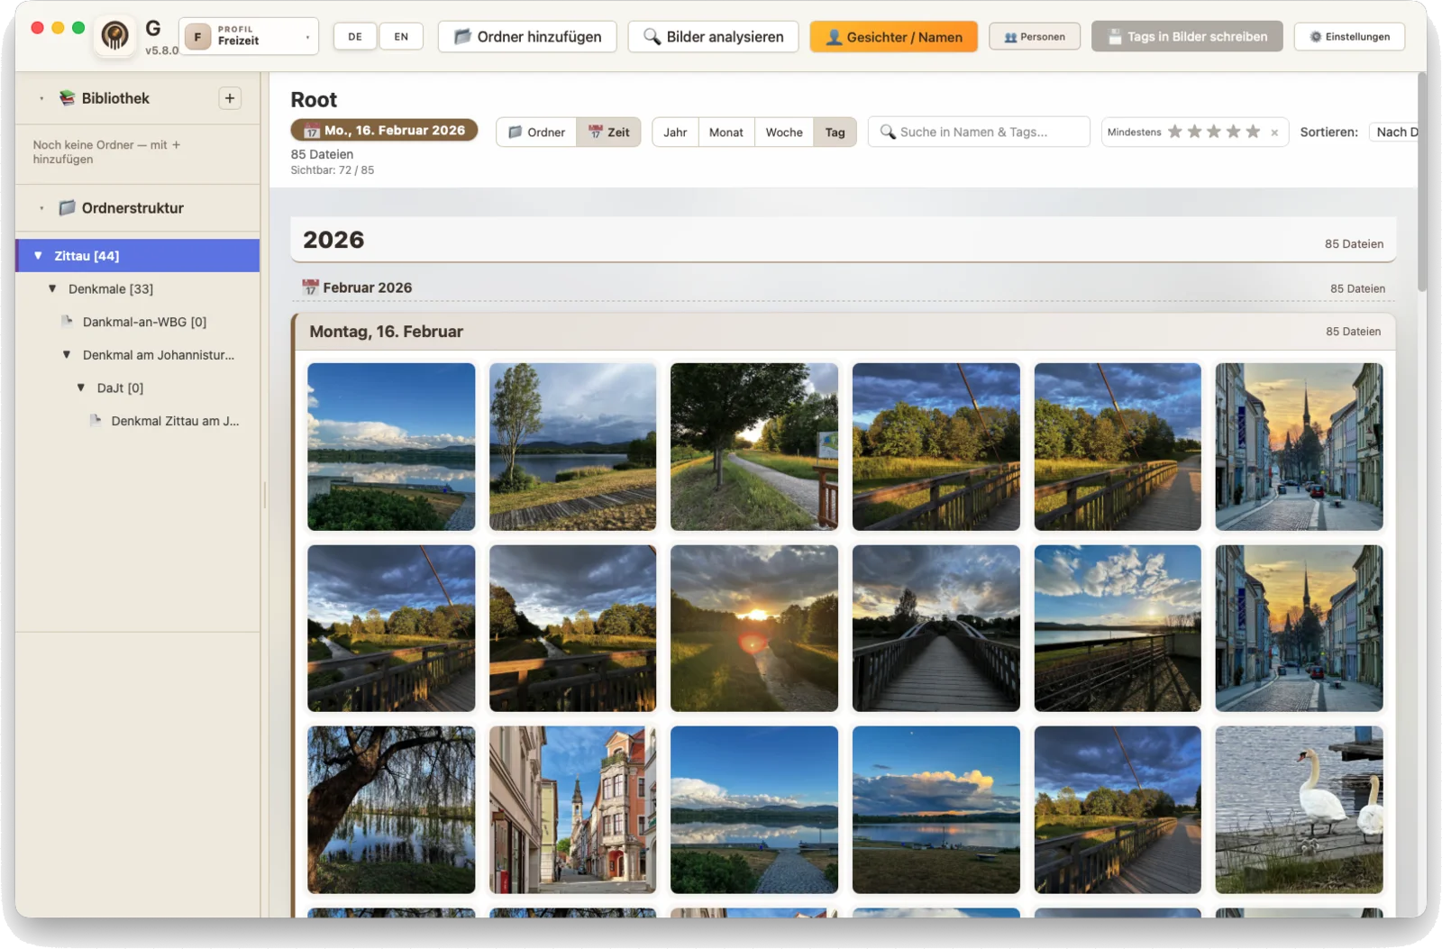Viewport: 1442px width, 949px height.
Task: Start Bilder analysieren
Action: pyautogui.click(x=713, y=37)
